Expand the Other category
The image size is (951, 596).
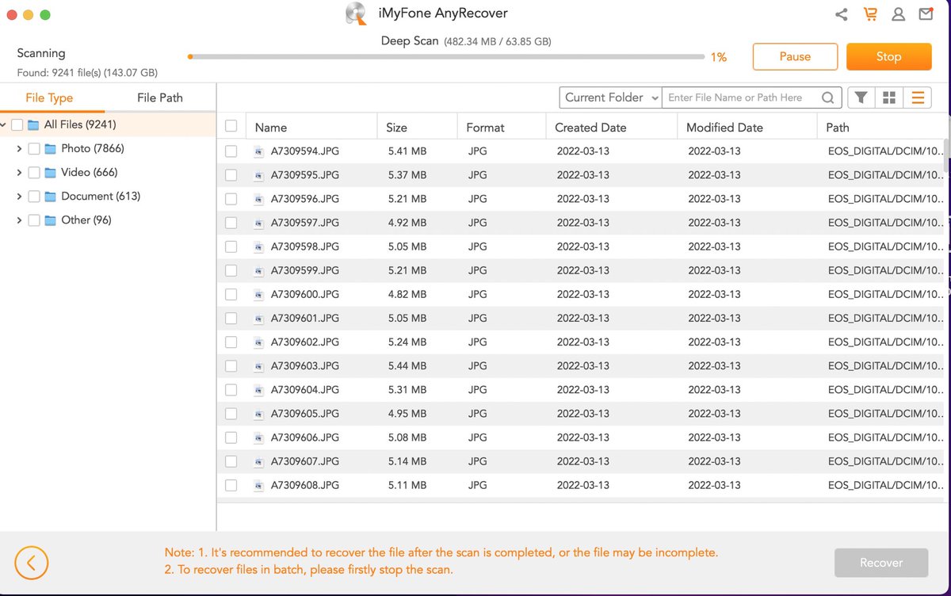[19, 220]
